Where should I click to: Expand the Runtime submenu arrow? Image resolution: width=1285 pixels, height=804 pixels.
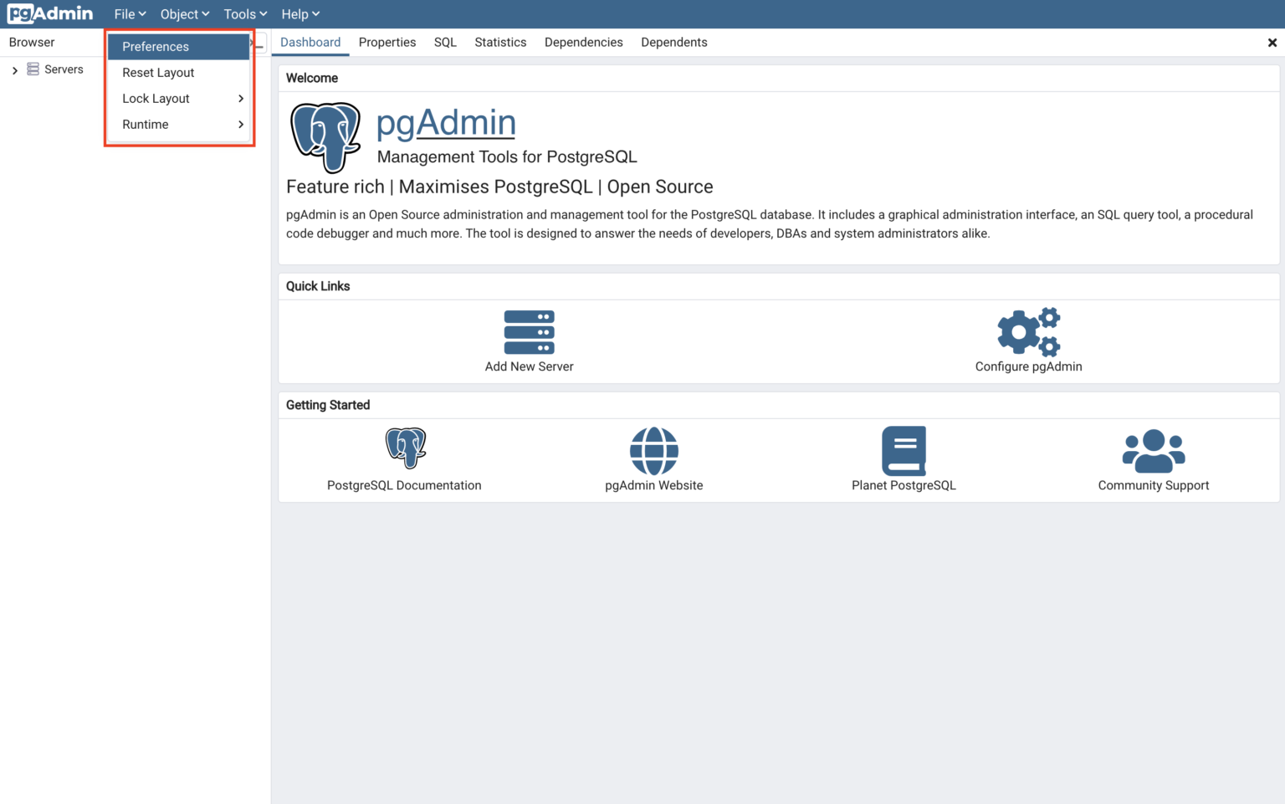pyautogui.click(x=241, y=125)
